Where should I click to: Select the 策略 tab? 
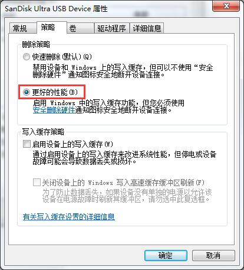(x=52, y=28)
